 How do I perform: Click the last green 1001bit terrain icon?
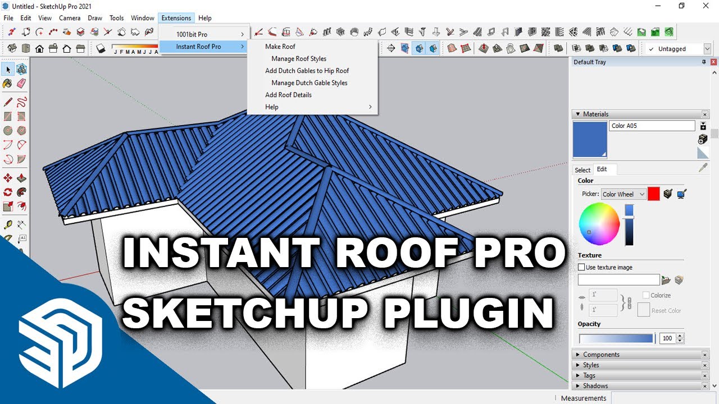pyautogui.click(x=669, y=32)
